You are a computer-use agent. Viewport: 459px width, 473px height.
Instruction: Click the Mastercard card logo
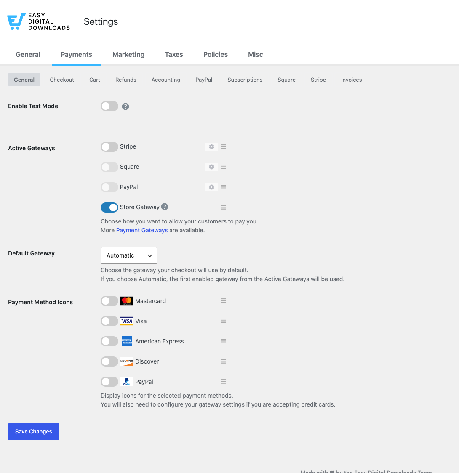pyautogui.click(x=127, y=301)
